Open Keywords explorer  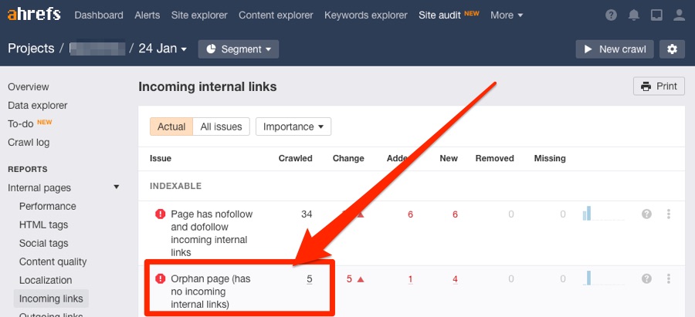point(366,15)
